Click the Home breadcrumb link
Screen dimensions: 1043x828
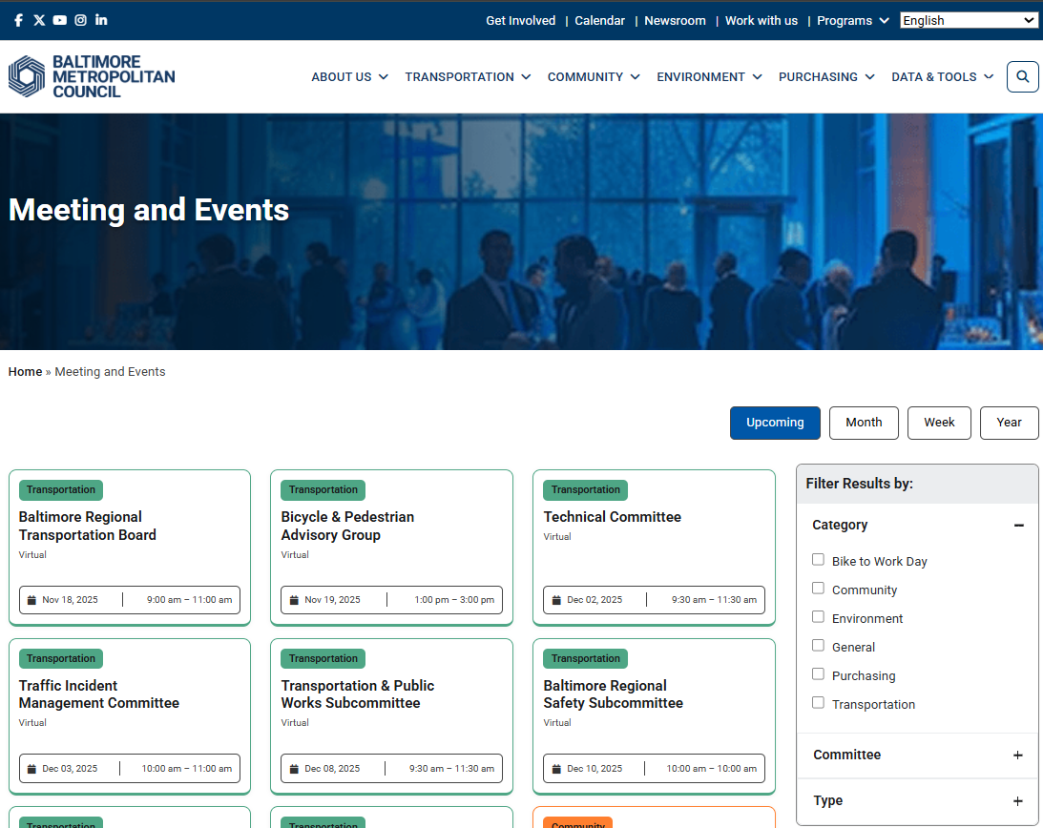pos(25,372)
